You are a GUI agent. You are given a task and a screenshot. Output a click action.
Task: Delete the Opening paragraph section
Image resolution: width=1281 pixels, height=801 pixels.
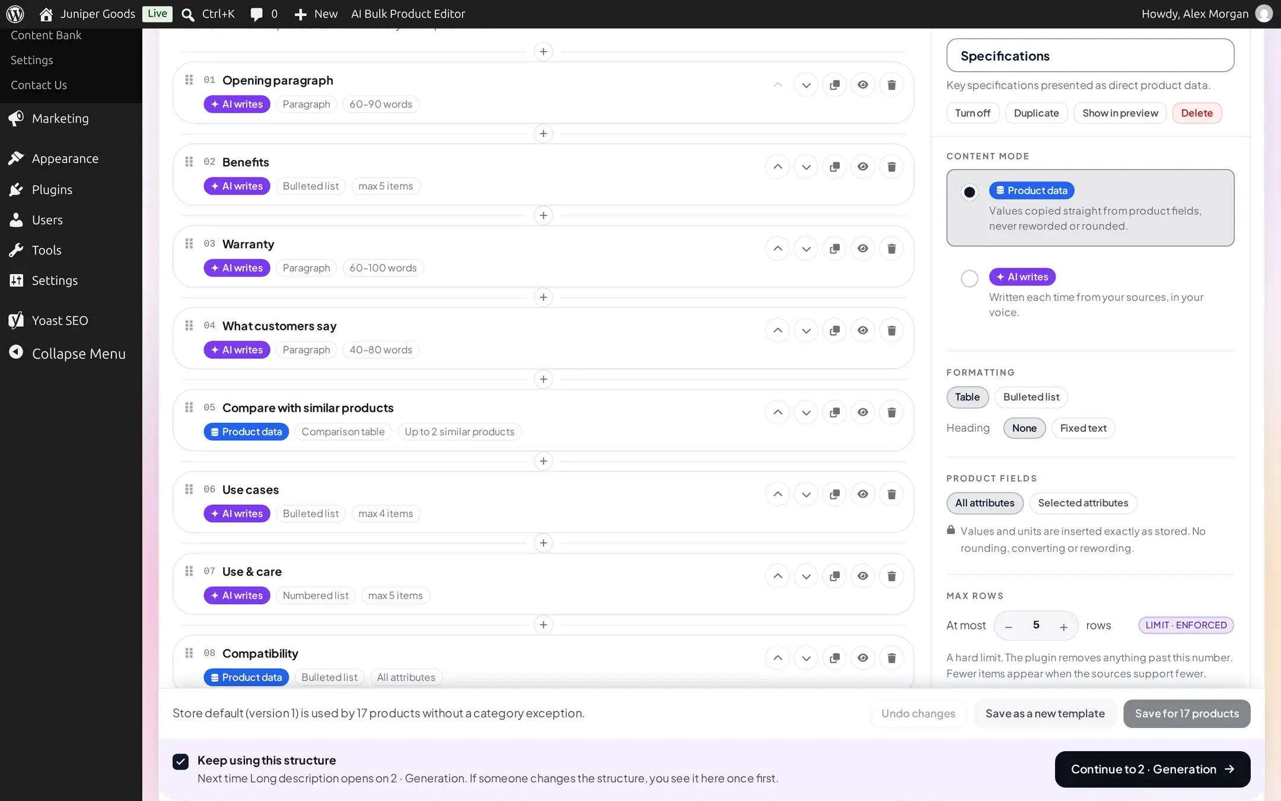pos(891,85)
